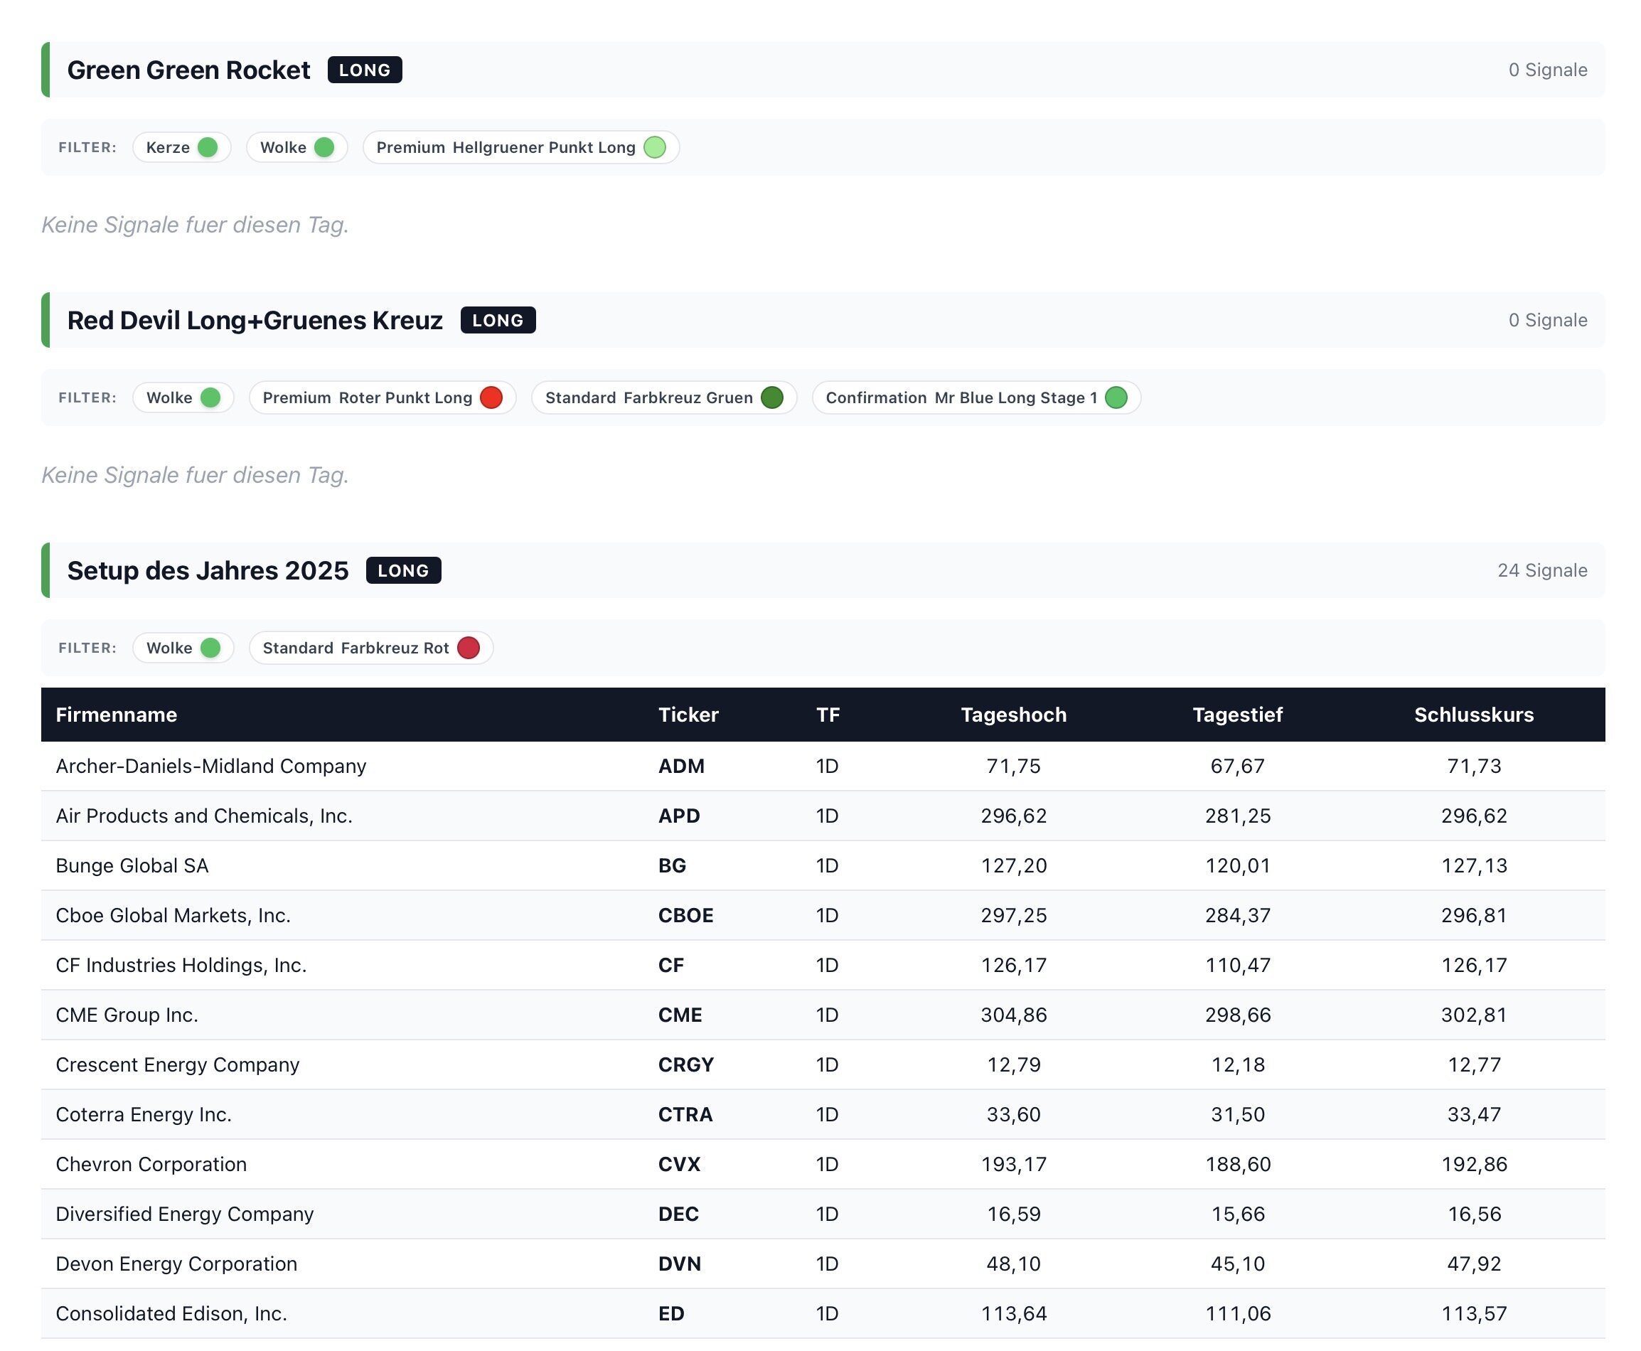Screen dimensions: 1641x1351
Task: Click the Tageshoch column header
Action: [x=1012, y=715]
